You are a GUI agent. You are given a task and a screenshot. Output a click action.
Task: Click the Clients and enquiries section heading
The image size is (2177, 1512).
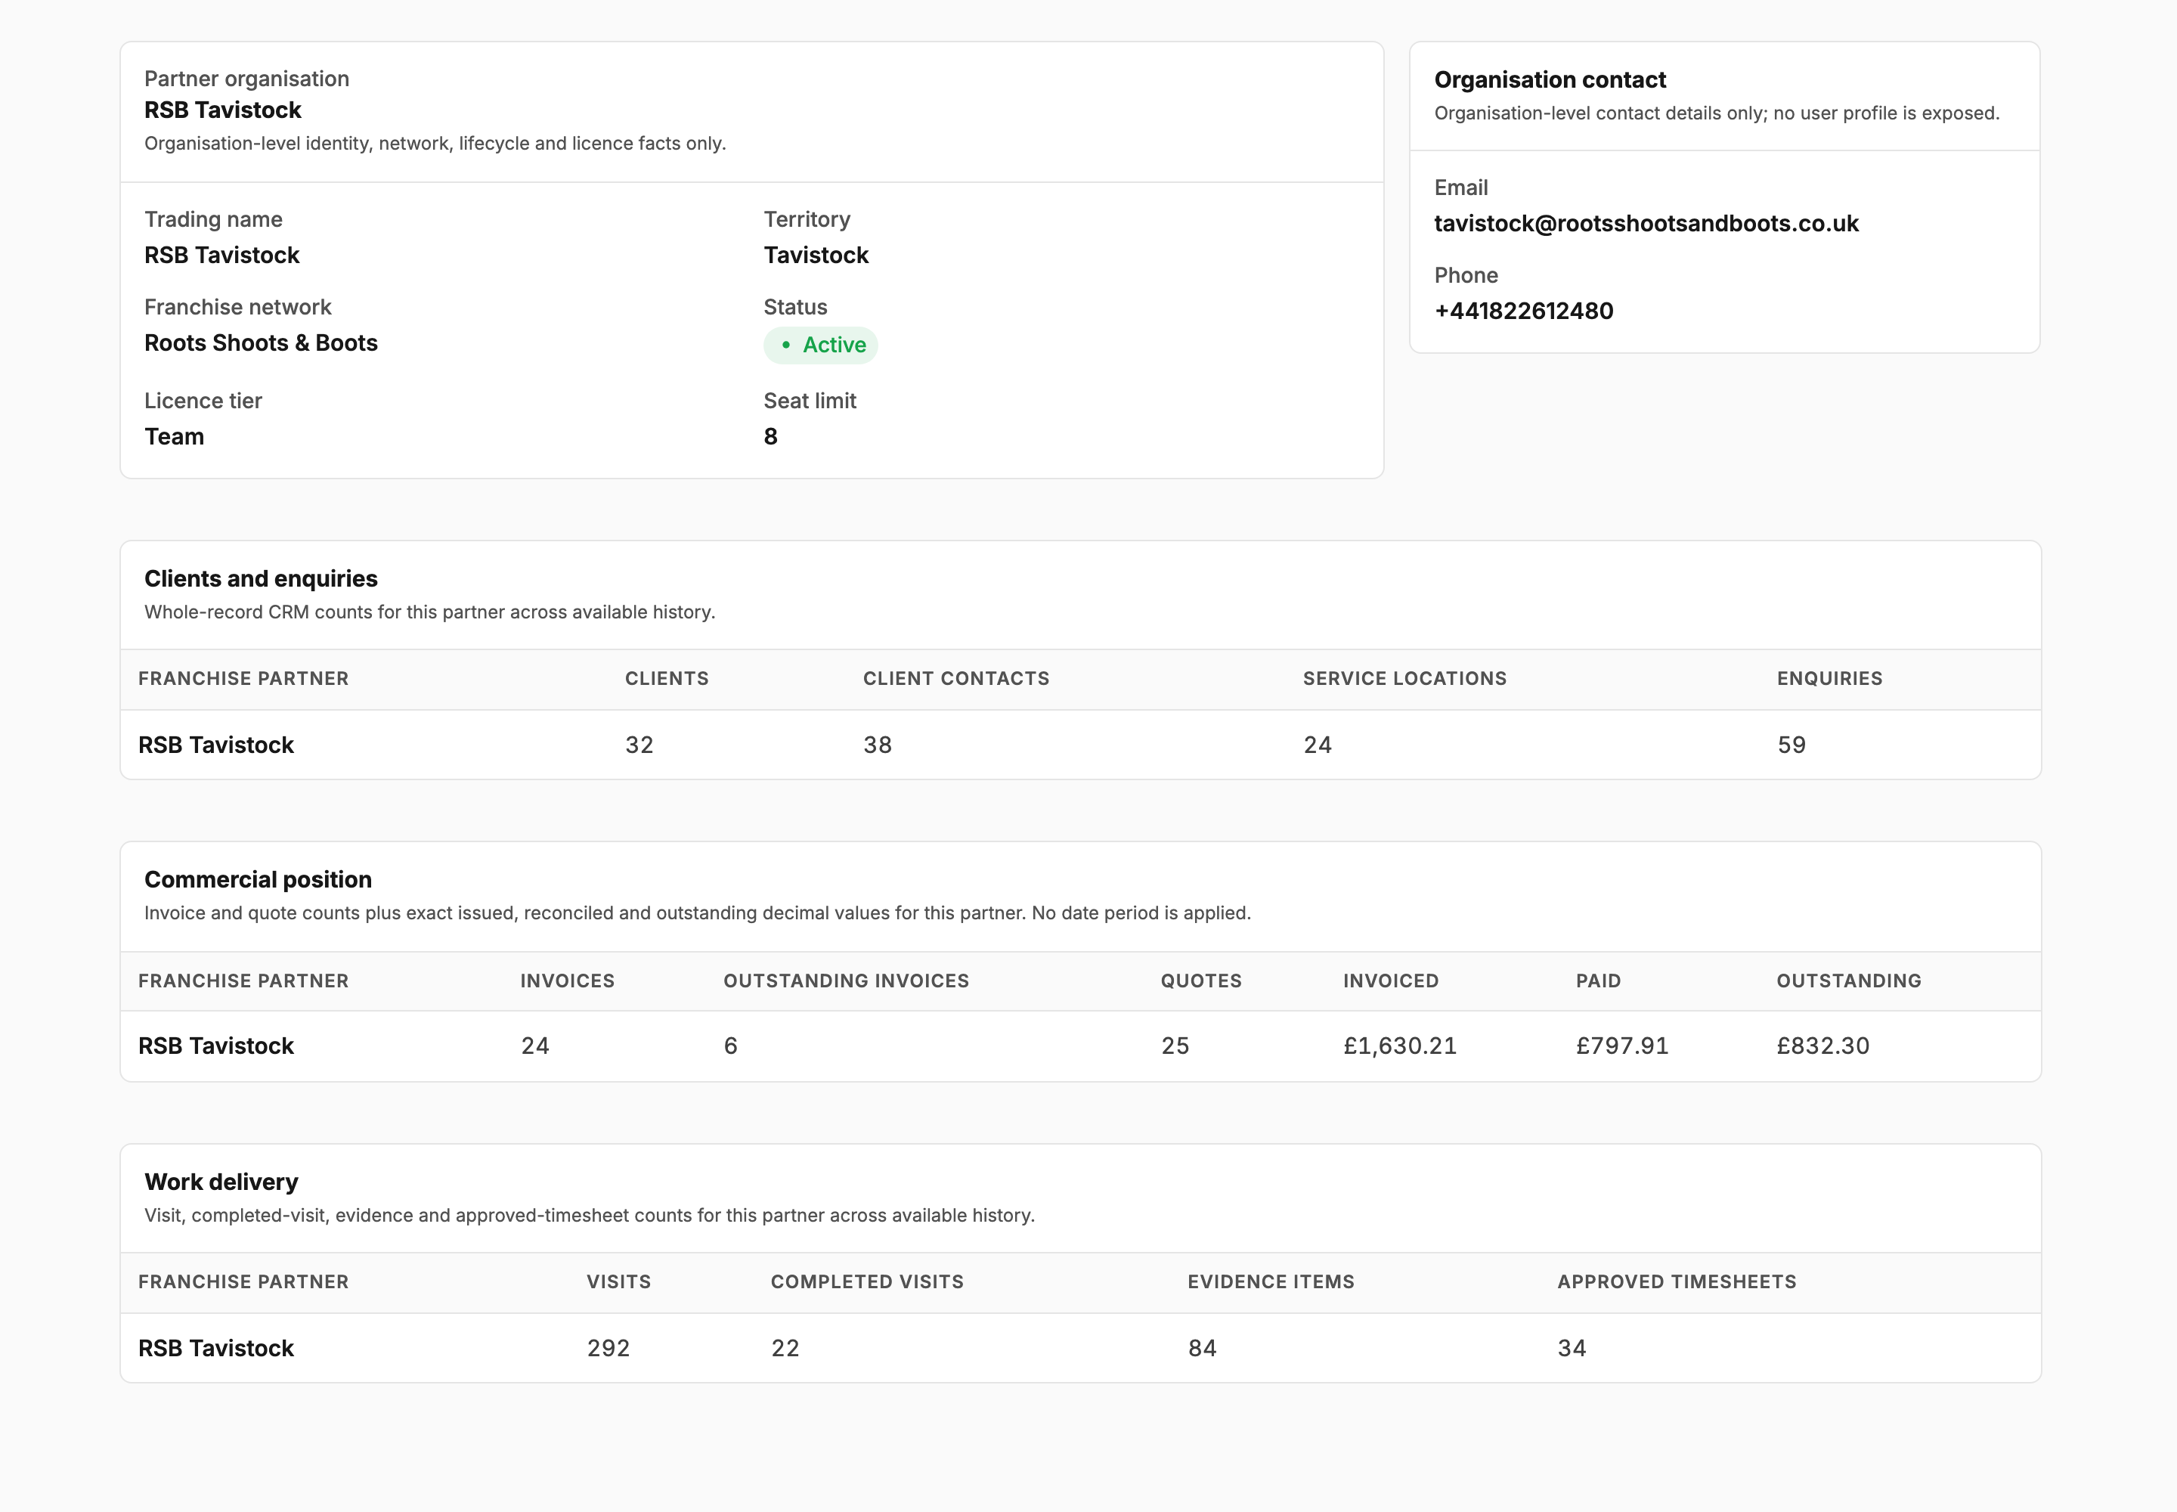click(261, 579)
